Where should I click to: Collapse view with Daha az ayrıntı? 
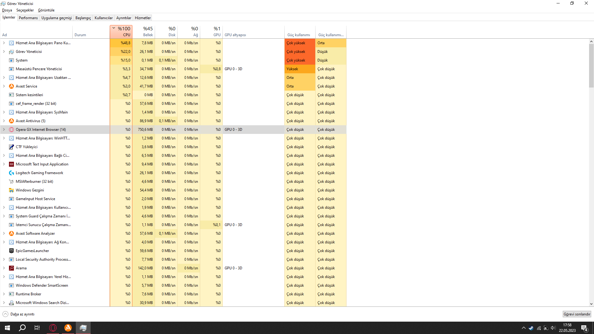point(19,314)
